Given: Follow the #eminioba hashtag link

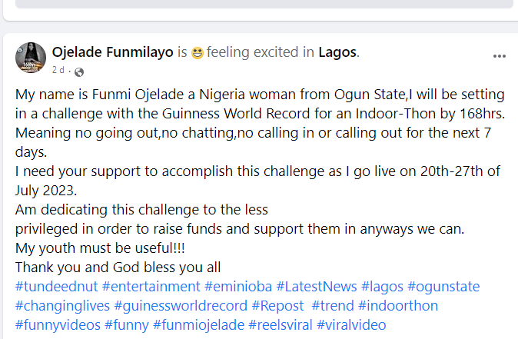Looking at the screenshot, I should [237, 287].
